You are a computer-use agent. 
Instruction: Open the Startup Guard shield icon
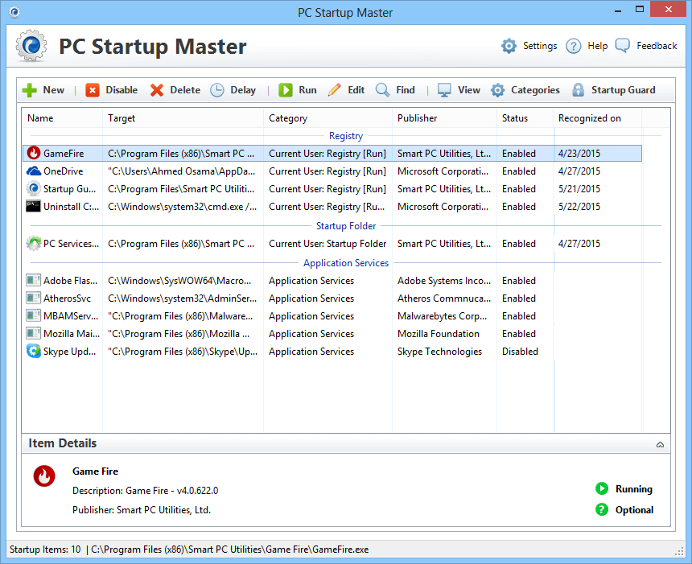(x=579, y=89)
